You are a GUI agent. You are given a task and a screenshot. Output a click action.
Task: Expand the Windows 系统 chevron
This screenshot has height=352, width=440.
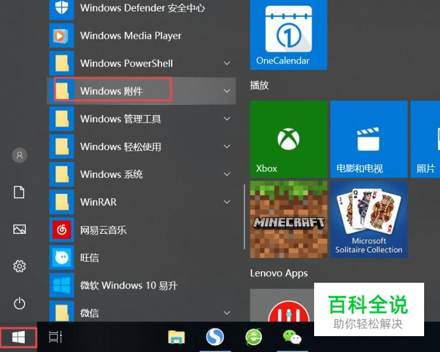[x=227, y=174]
